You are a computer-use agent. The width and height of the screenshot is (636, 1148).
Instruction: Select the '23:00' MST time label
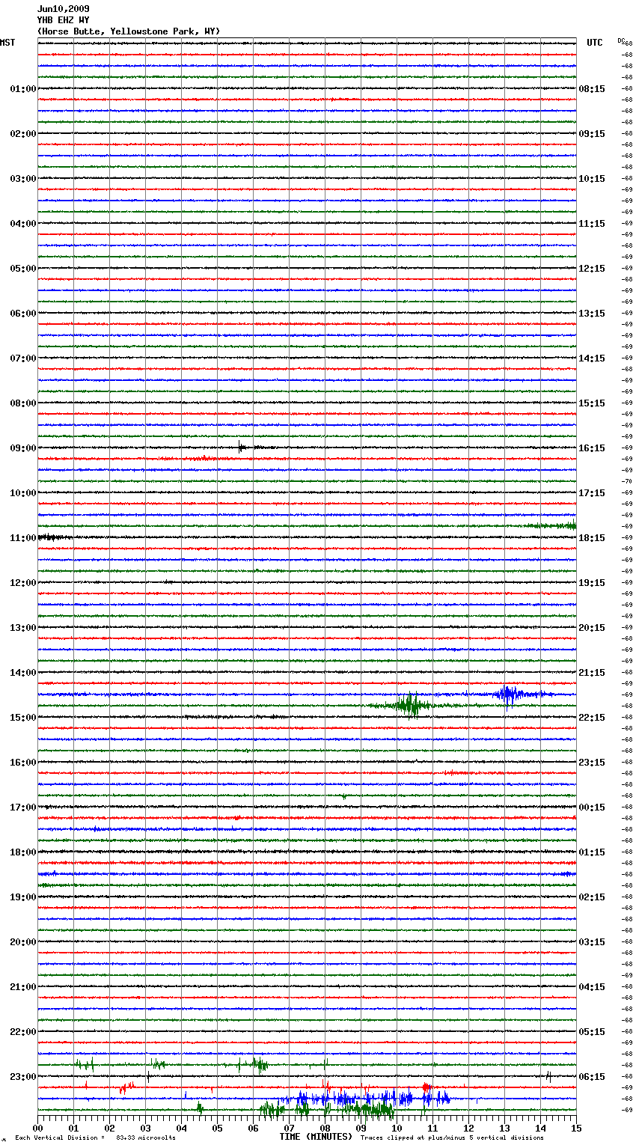[23, 1077]
